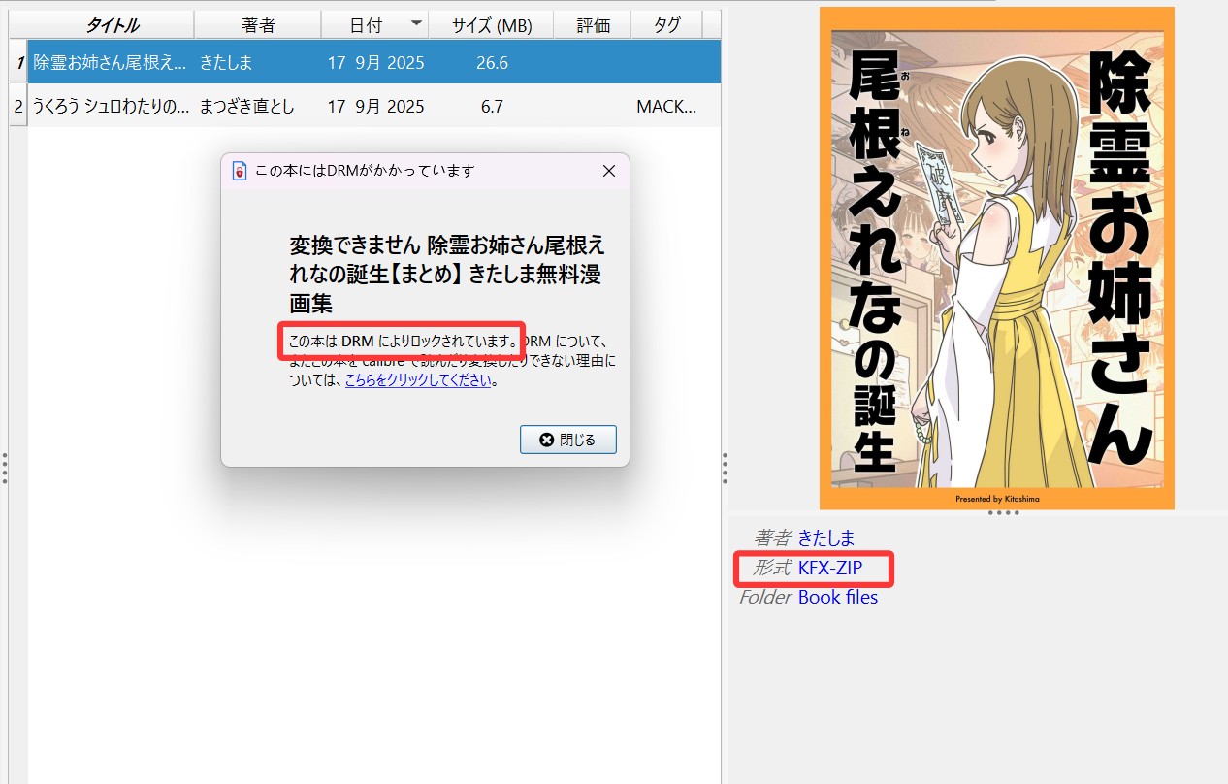
Task: Click the 評価 column header
Action: pos(593,25)
